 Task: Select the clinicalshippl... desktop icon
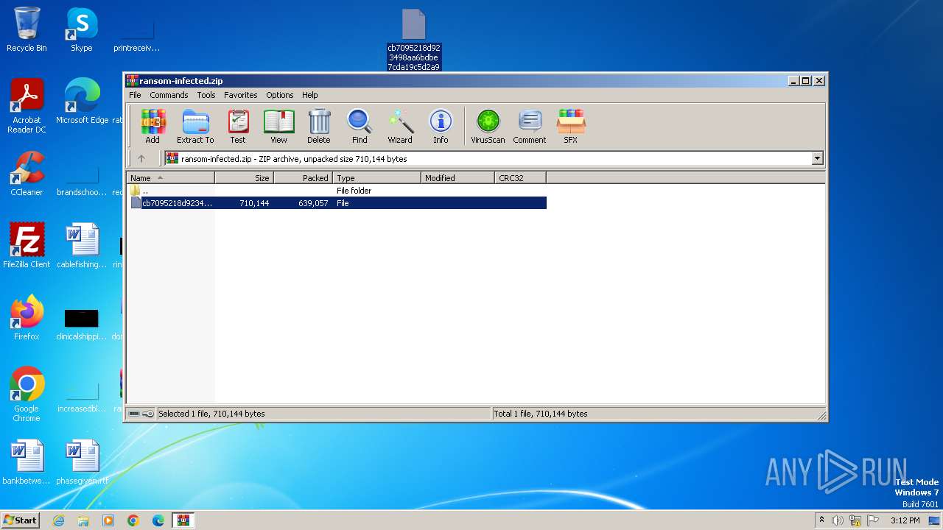(x=82, y=323)
